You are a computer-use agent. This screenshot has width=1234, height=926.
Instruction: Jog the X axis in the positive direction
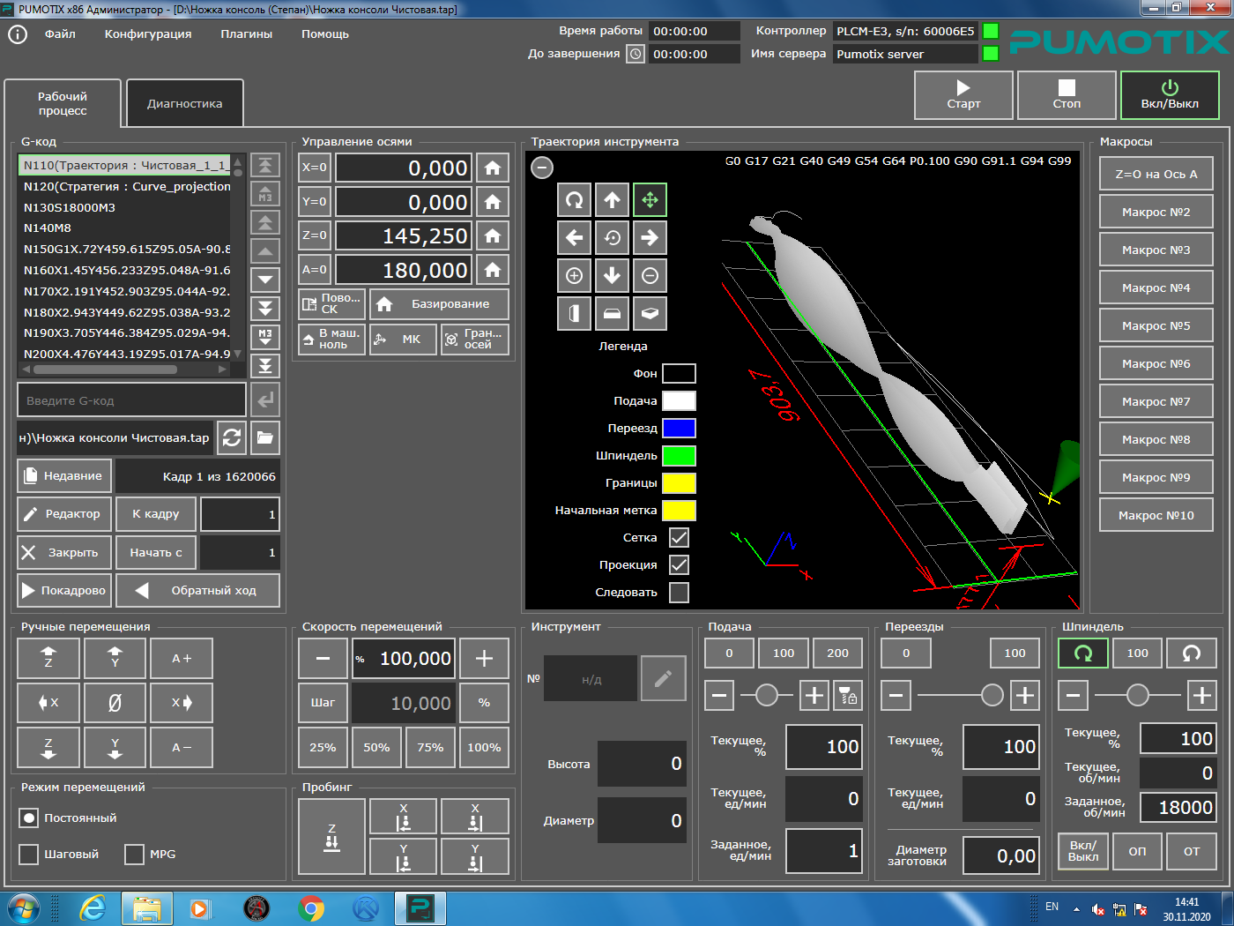tap(182, 703)
